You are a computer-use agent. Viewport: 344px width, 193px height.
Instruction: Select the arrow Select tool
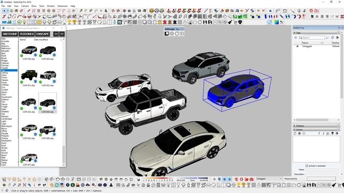point(4,11)
